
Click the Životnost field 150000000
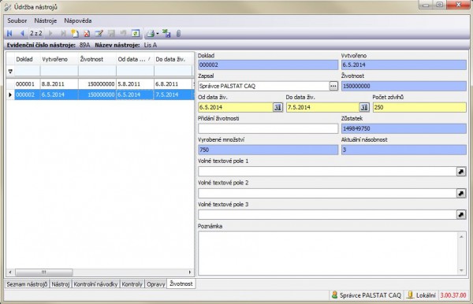point(404,86)
